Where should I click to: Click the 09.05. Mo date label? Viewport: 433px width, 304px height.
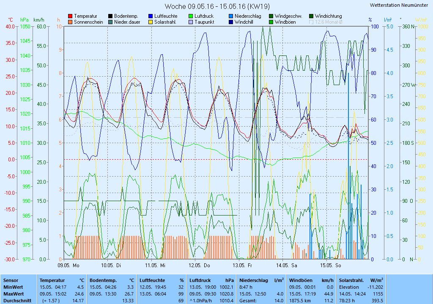(x=69, y=265)
